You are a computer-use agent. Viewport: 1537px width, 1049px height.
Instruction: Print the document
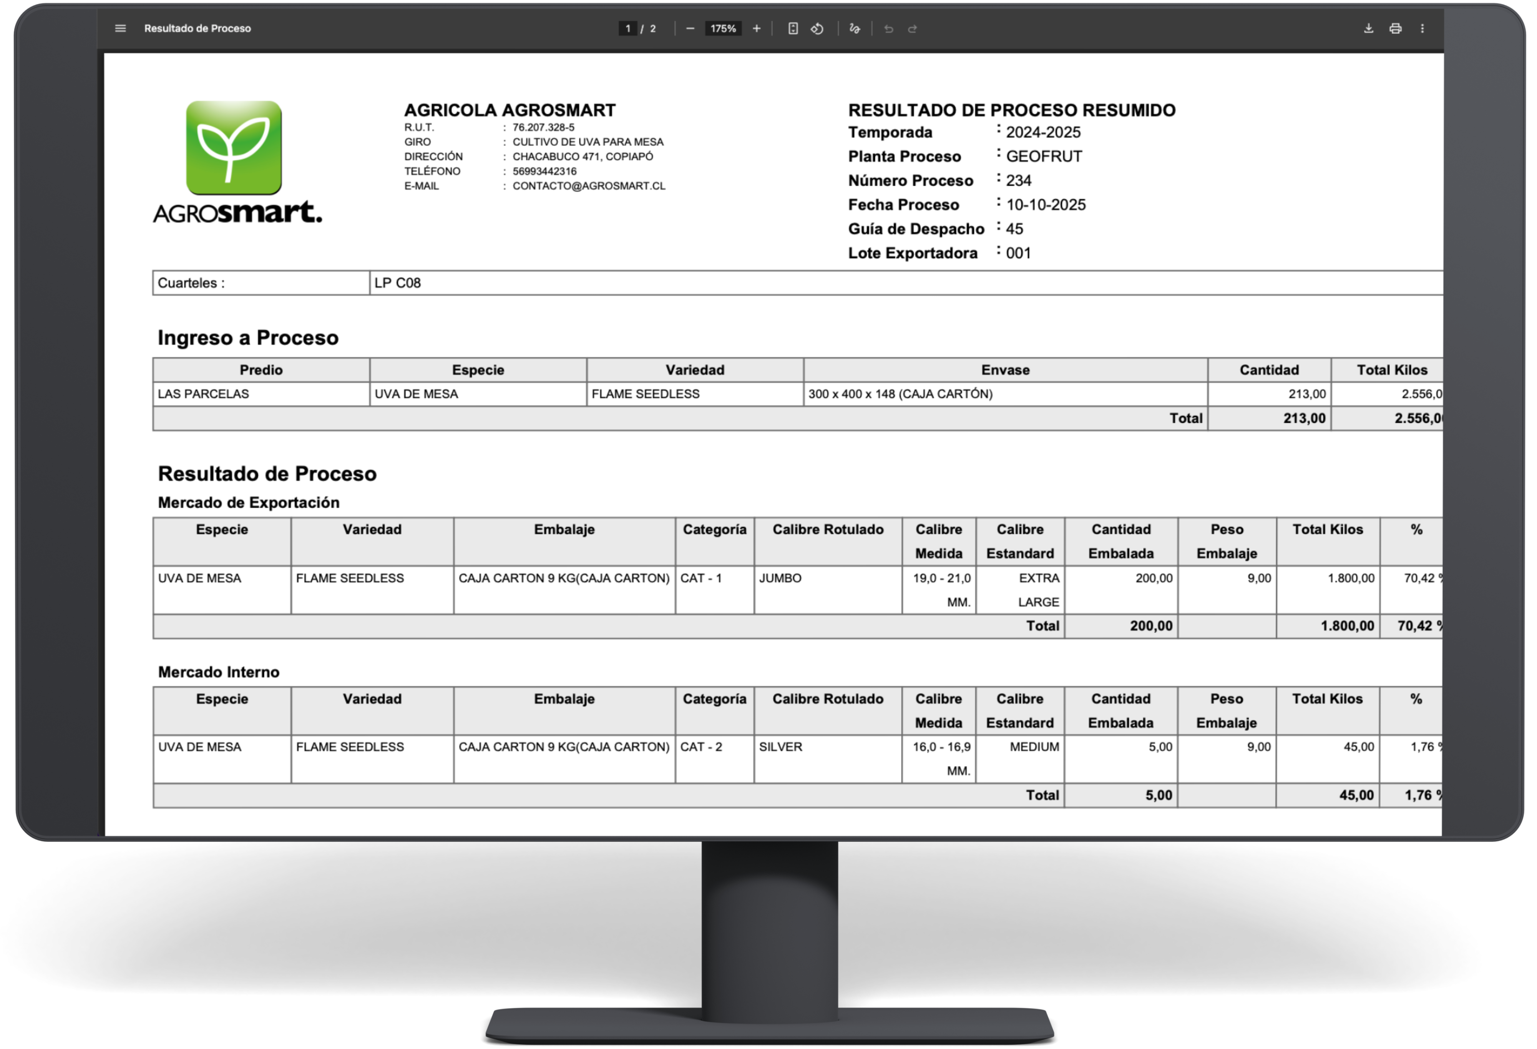pos(1396,28)
